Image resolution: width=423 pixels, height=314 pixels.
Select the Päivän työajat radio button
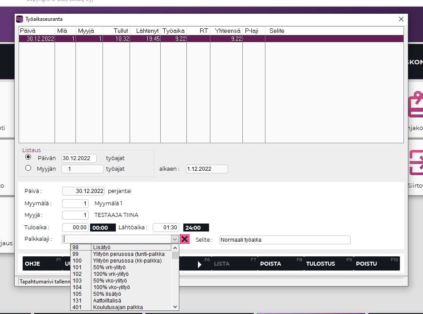[28, 157]
